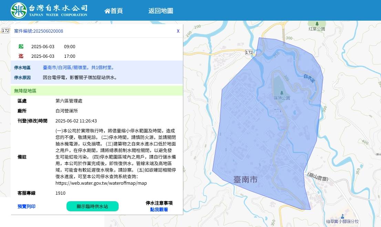Click the wateroffmap URL in the remarks
The image size is (381, 227).
pos(101,183)
